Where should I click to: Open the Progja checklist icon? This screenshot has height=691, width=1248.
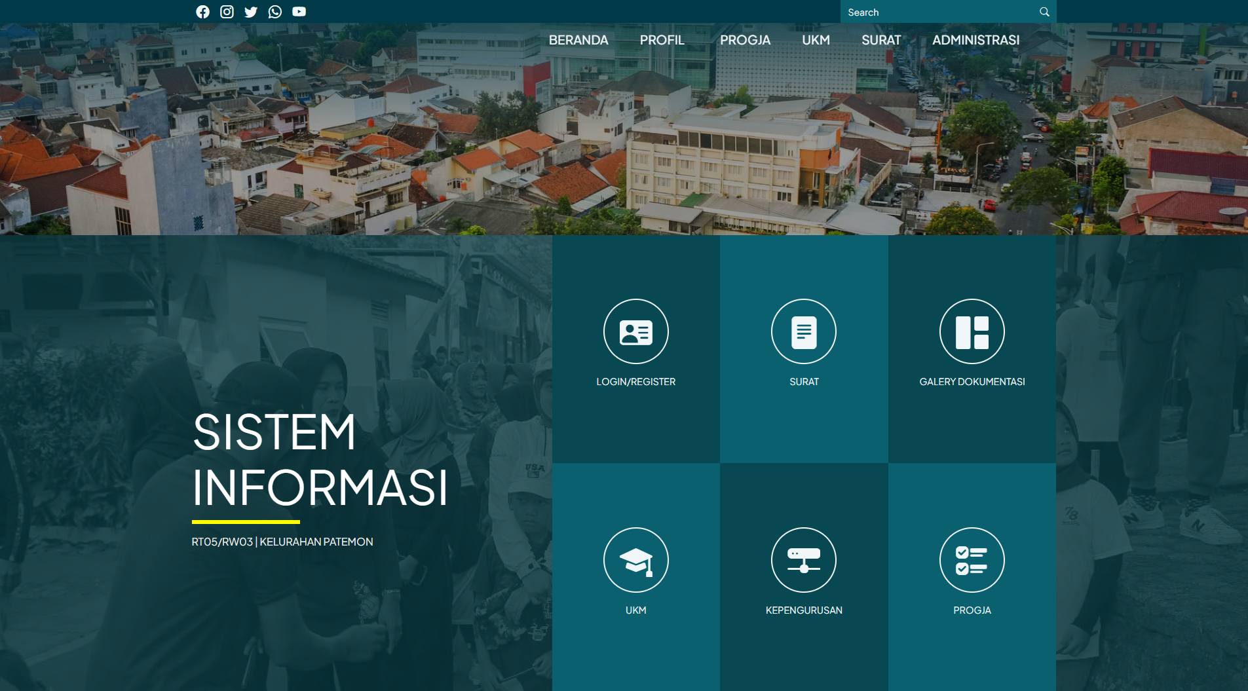[x=972, y=560]
